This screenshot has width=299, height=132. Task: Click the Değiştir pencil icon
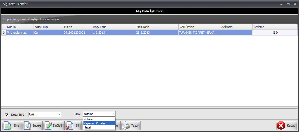pyautogui.click(x=48, y=125)
